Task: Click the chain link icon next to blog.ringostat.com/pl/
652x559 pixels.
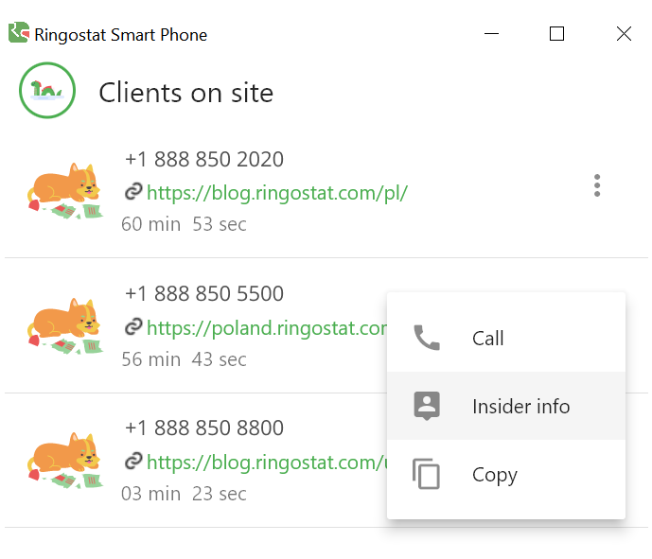Action: point(133,192)
